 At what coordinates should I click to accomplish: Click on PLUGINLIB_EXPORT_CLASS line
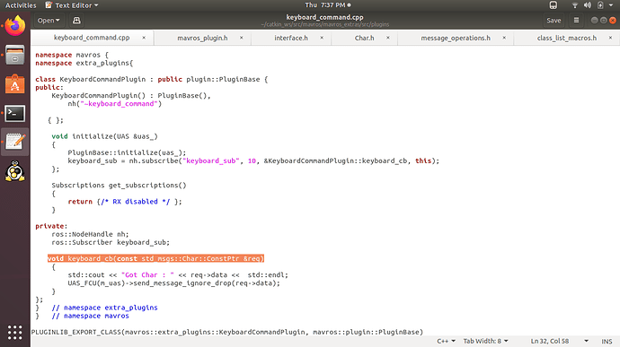pyautogui.click(x=227, y=332)
